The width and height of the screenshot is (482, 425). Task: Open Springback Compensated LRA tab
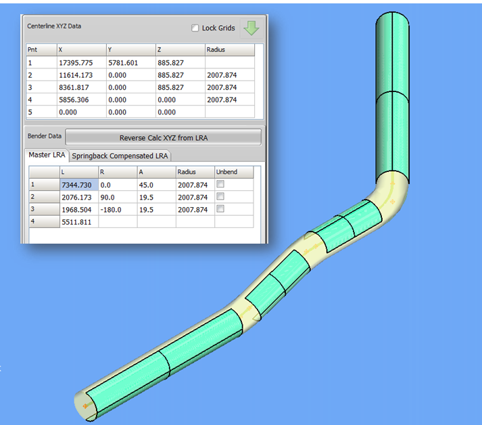pyautogui.click(x=120, y=155)
